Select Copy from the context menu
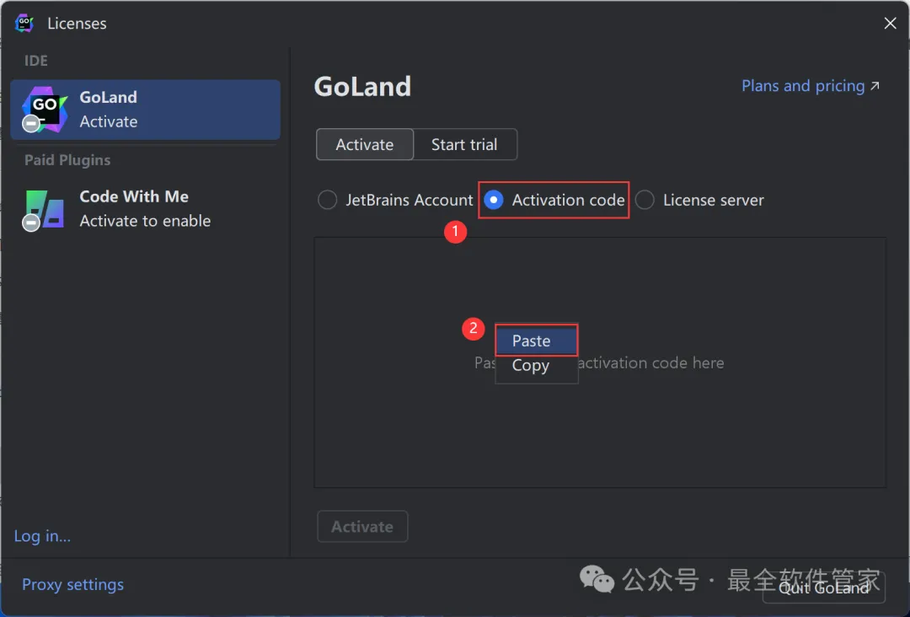Image resolution: width=910 pixels, height=617 pixels. pyautogui.click(x=536, y=367)
